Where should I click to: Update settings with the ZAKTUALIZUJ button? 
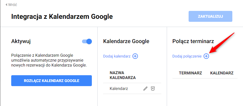210,16
